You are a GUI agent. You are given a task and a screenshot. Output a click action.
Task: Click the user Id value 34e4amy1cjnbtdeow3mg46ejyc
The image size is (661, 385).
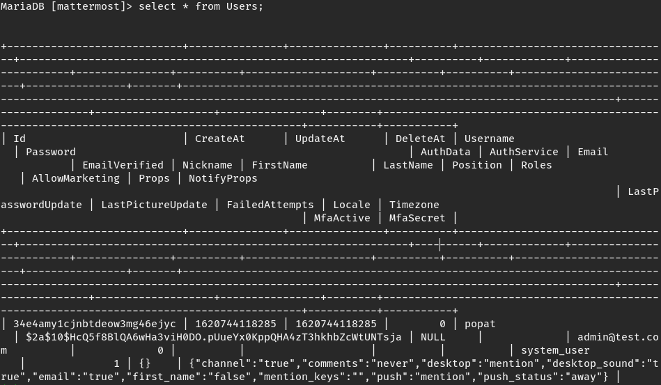[x=95, y=324]
